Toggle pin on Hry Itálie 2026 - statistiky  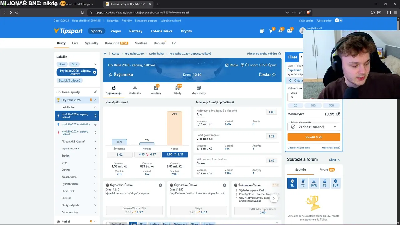(x=95, y=124)
